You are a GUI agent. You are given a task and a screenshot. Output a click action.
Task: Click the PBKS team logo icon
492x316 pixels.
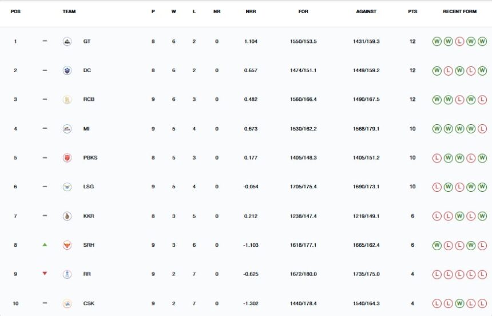point(67,158)
